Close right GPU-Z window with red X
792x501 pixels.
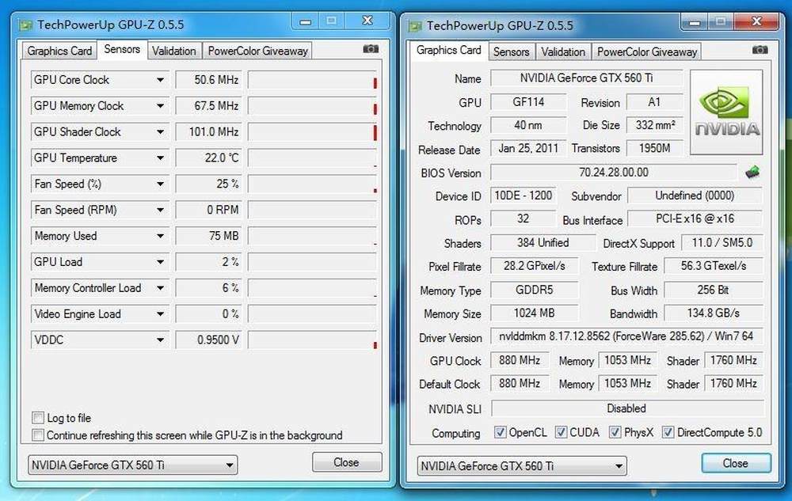(756, 21)
